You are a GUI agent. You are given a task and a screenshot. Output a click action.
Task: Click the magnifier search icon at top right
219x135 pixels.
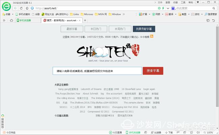(x=214, y=8)
